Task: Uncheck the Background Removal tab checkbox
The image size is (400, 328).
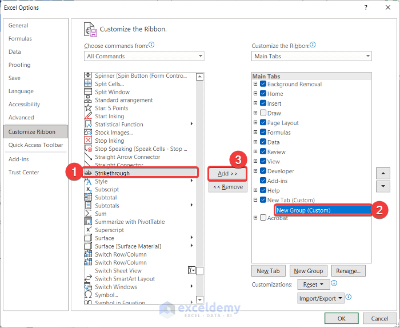Action: [263, 84]
